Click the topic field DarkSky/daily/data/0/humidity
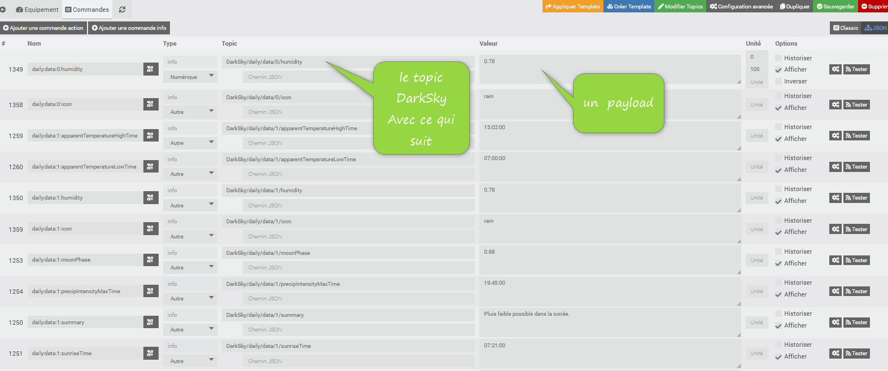This screenshot has height=371, width=888. click(x=348, y=62)
